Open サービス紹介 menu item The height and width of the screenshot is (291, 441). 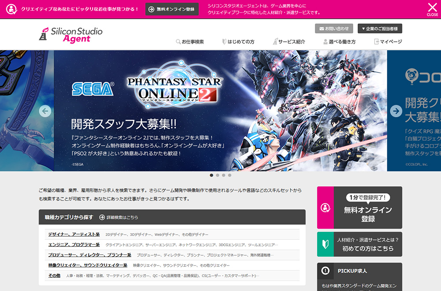(289, 41)
